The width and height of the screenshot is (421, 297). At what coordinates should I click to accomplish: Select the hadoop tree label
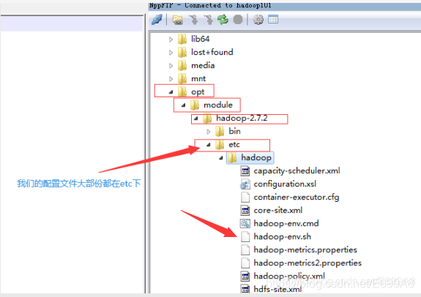pyautogui.click(x=256, y=157)
